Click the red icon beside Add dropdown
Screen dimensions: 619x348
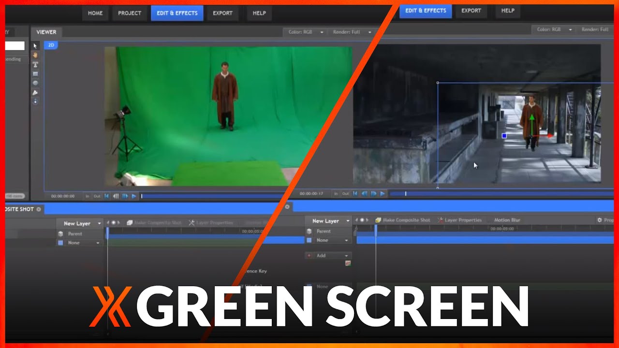click(x=309, y=256)
